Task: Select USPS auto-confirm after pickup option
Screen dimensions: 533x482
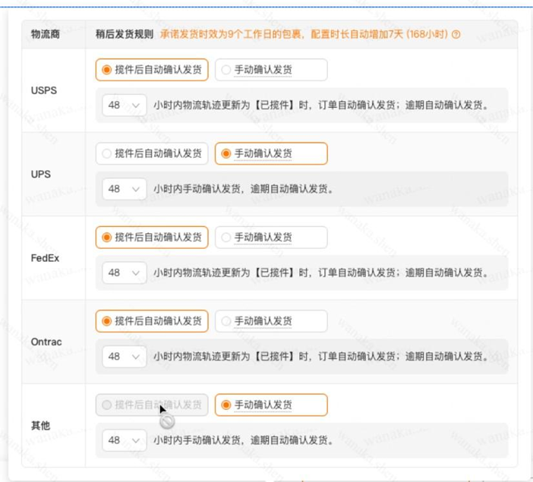Action: (152, 70)
